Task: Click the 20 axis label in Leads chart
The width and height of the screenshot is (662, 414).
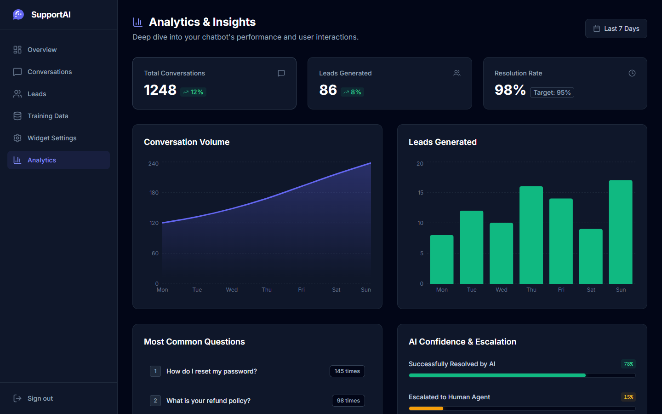Action: coord(420,164)
